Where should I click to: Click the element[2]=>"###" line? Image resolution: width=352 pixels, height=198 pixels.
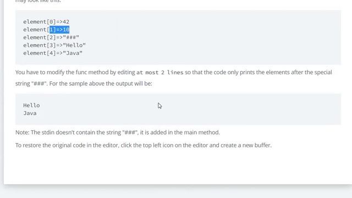coord(51,37)
